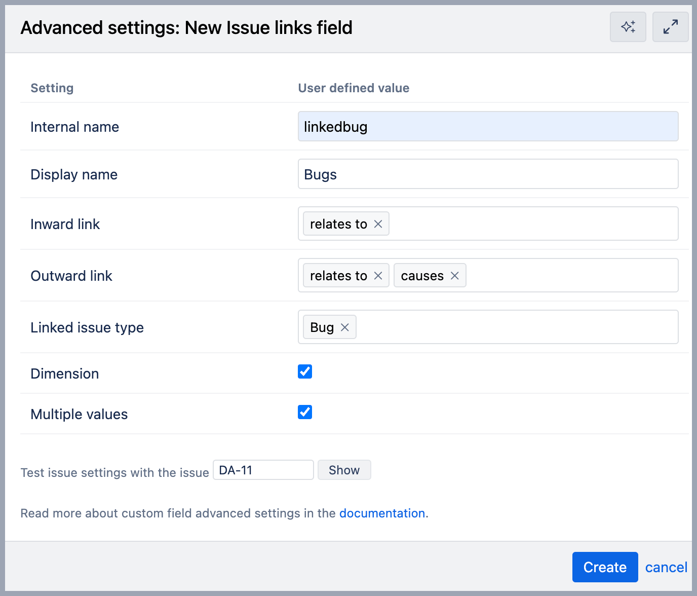
Task: Select the 'relates to' tag in Inward link
Action: click(338, 224)
